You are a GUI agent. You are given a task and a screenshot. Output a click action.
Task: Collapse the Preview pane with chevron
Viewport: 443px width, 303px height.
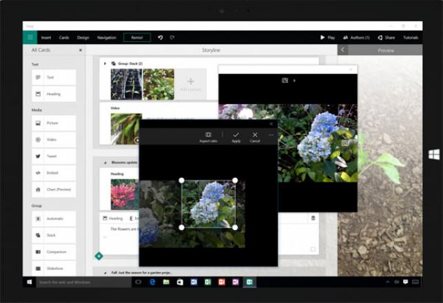(x=342, y=50)
